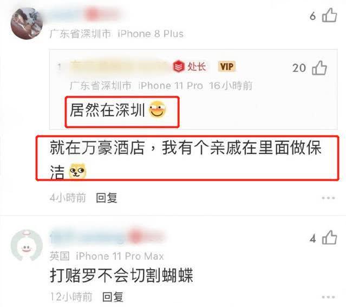Viewport: 346px width, 307px height.
Task: Select the quoted text 居然在深圳
Action: pyautogui.click(x=107, y=110)
